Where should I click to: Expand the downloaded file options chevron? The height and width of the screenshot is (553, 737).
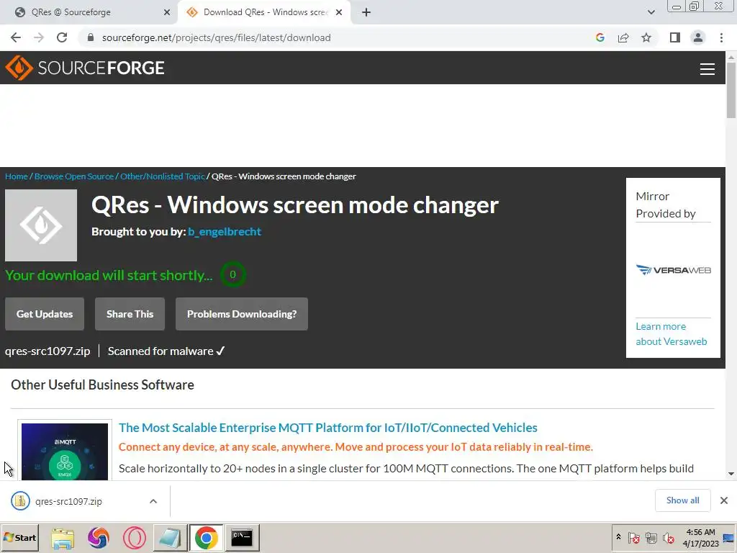pos(153,501)
